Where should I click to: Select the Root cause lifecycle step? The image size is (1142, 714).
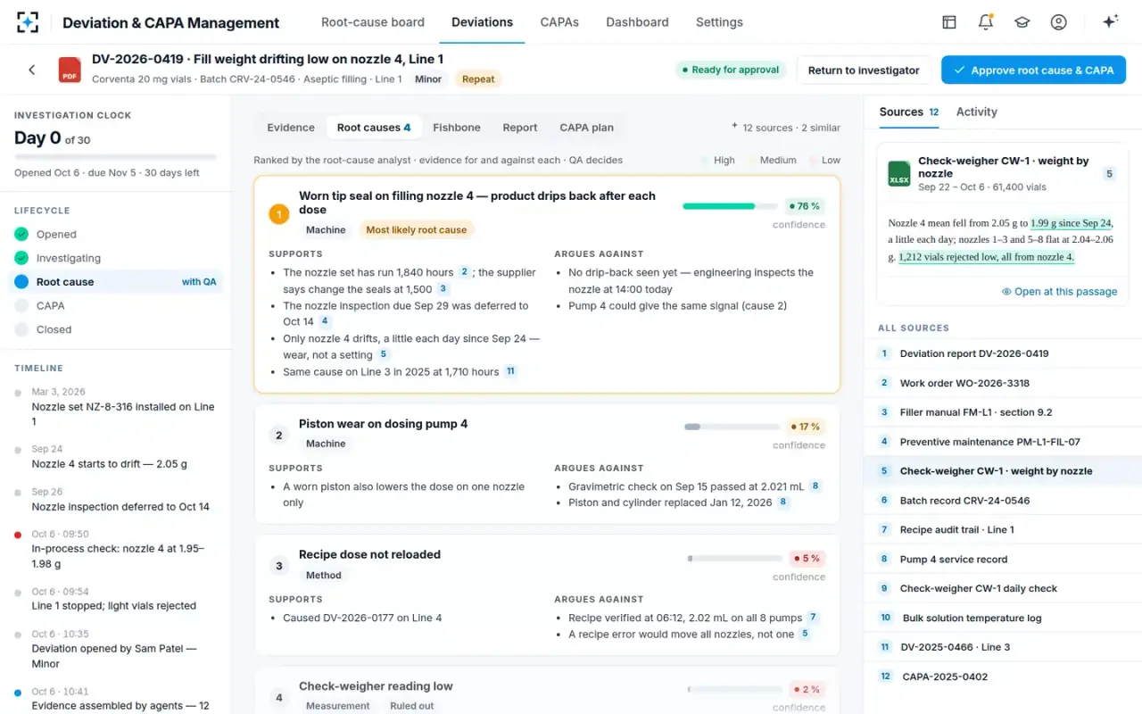115,282
